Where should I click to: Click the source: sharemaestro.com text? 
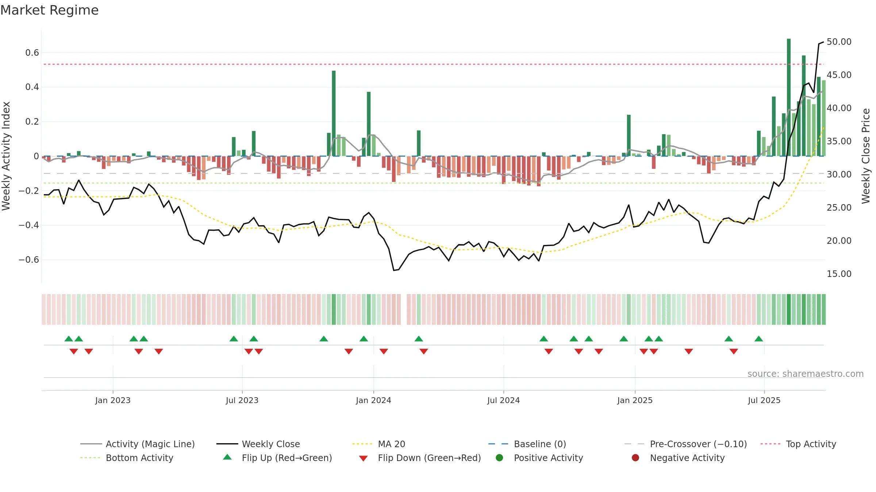click(x=806, y=374)
